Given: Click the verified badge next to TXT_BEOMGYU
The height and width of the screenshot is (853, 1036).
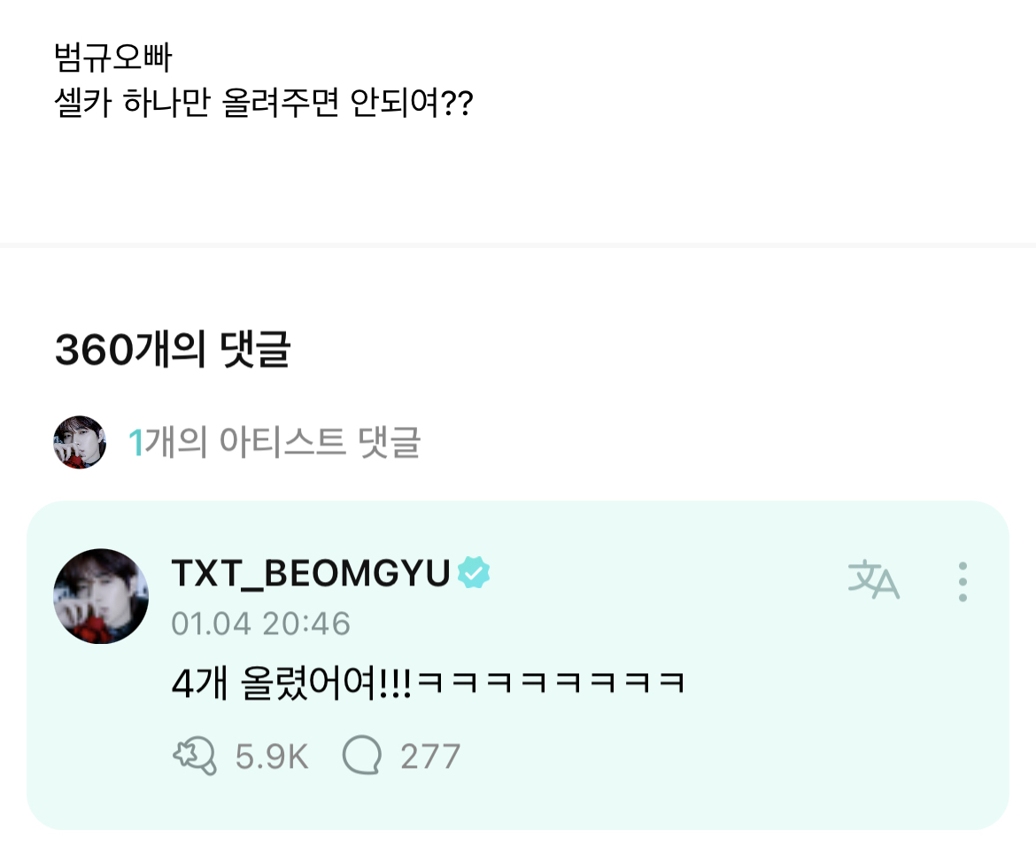Looking at the screenshot, I should tap(473, 572).
